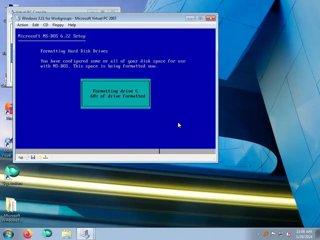This screenshot has width=320, height=240.
Task: Open the Help menu
Action: point(72,25)
